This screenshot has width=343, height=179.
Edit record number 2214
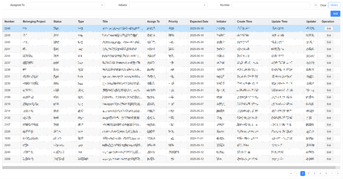pyautogui.click(x=329, y=111)
